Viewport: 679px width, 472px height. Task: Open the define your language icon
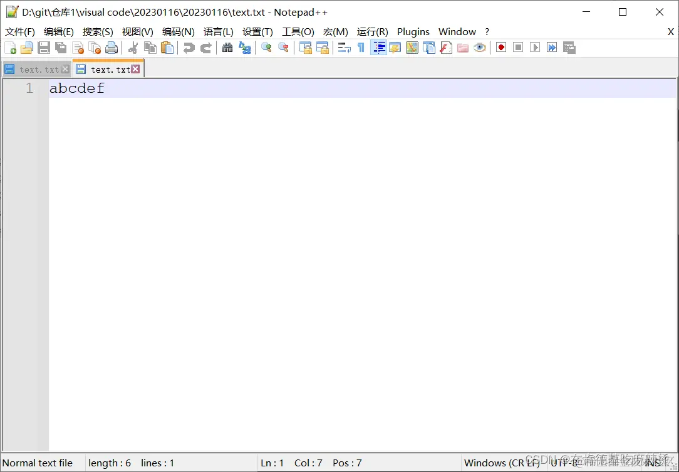(395, 48)
